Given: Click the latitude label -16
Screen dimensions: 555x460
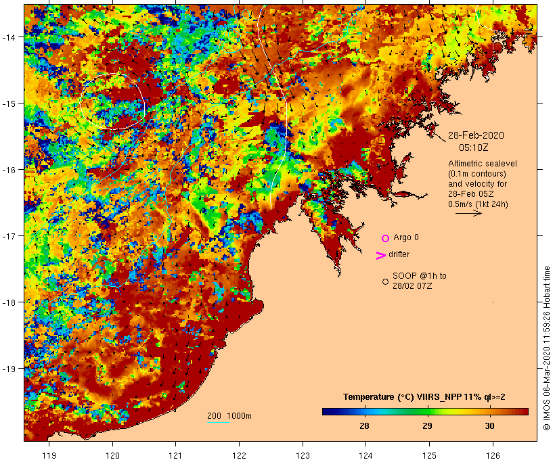Looking at the screenshot, I should tap(8, 170).
